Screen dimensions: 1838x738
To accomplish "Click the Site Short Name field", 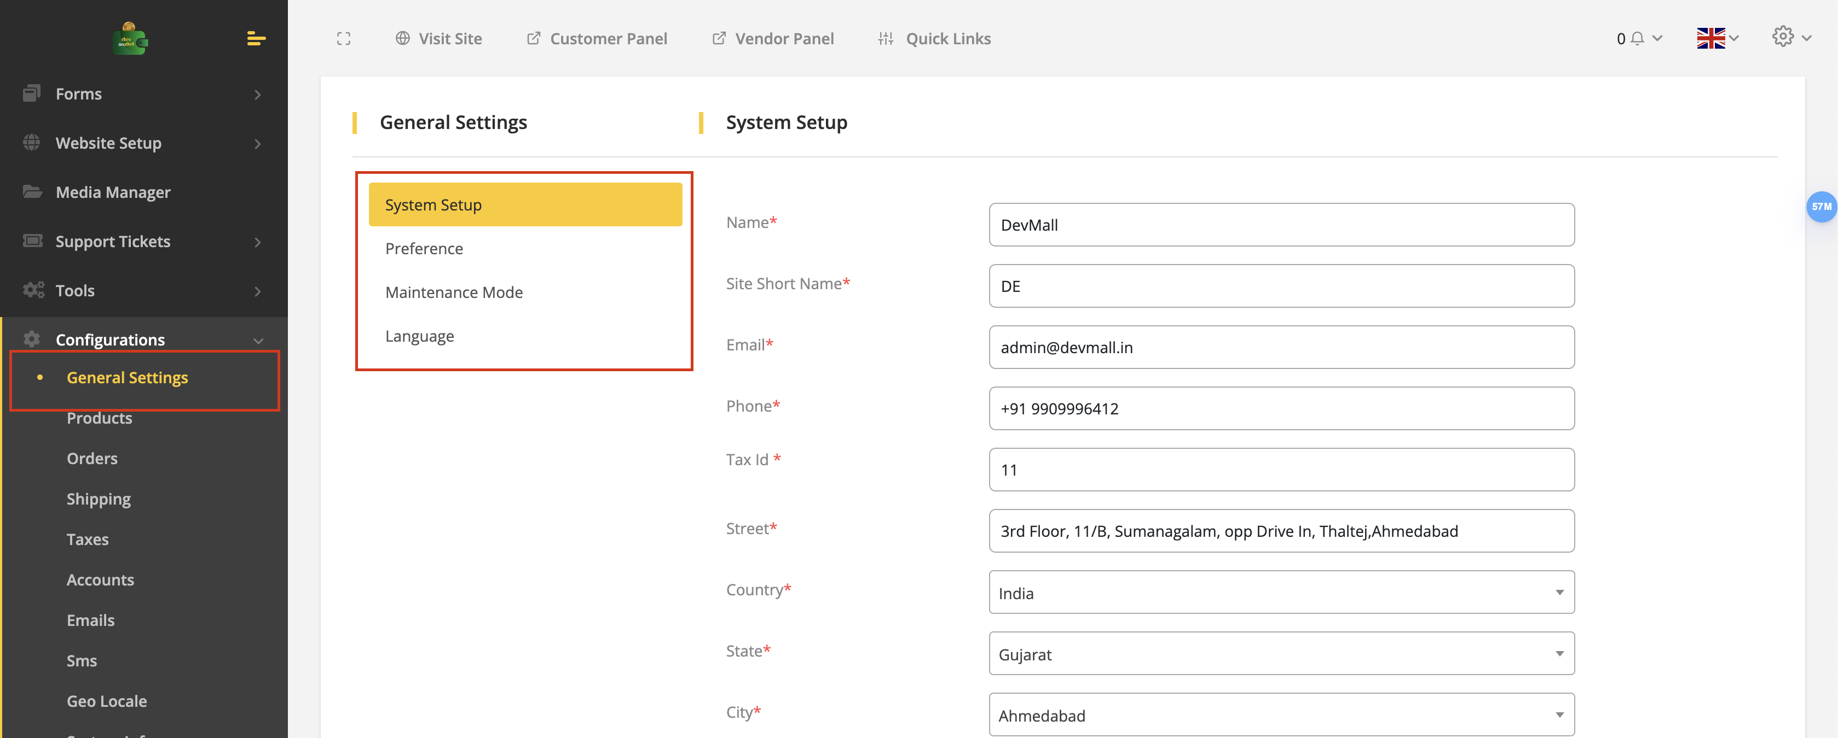I will 1281,286.
